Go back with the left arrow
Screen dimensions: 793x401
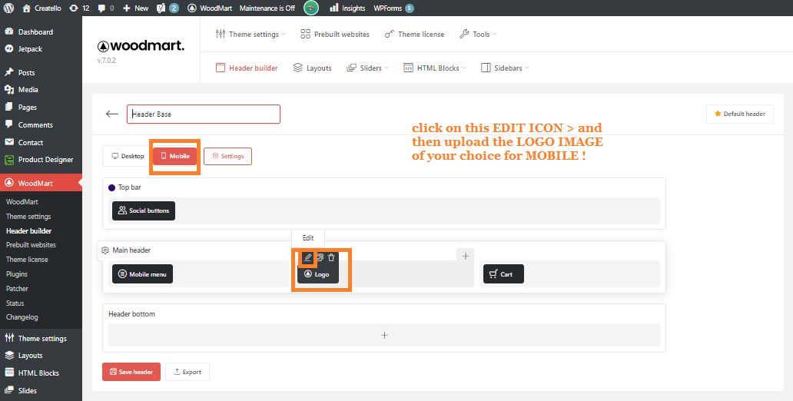pyautogui.click(x=111, y=114)
